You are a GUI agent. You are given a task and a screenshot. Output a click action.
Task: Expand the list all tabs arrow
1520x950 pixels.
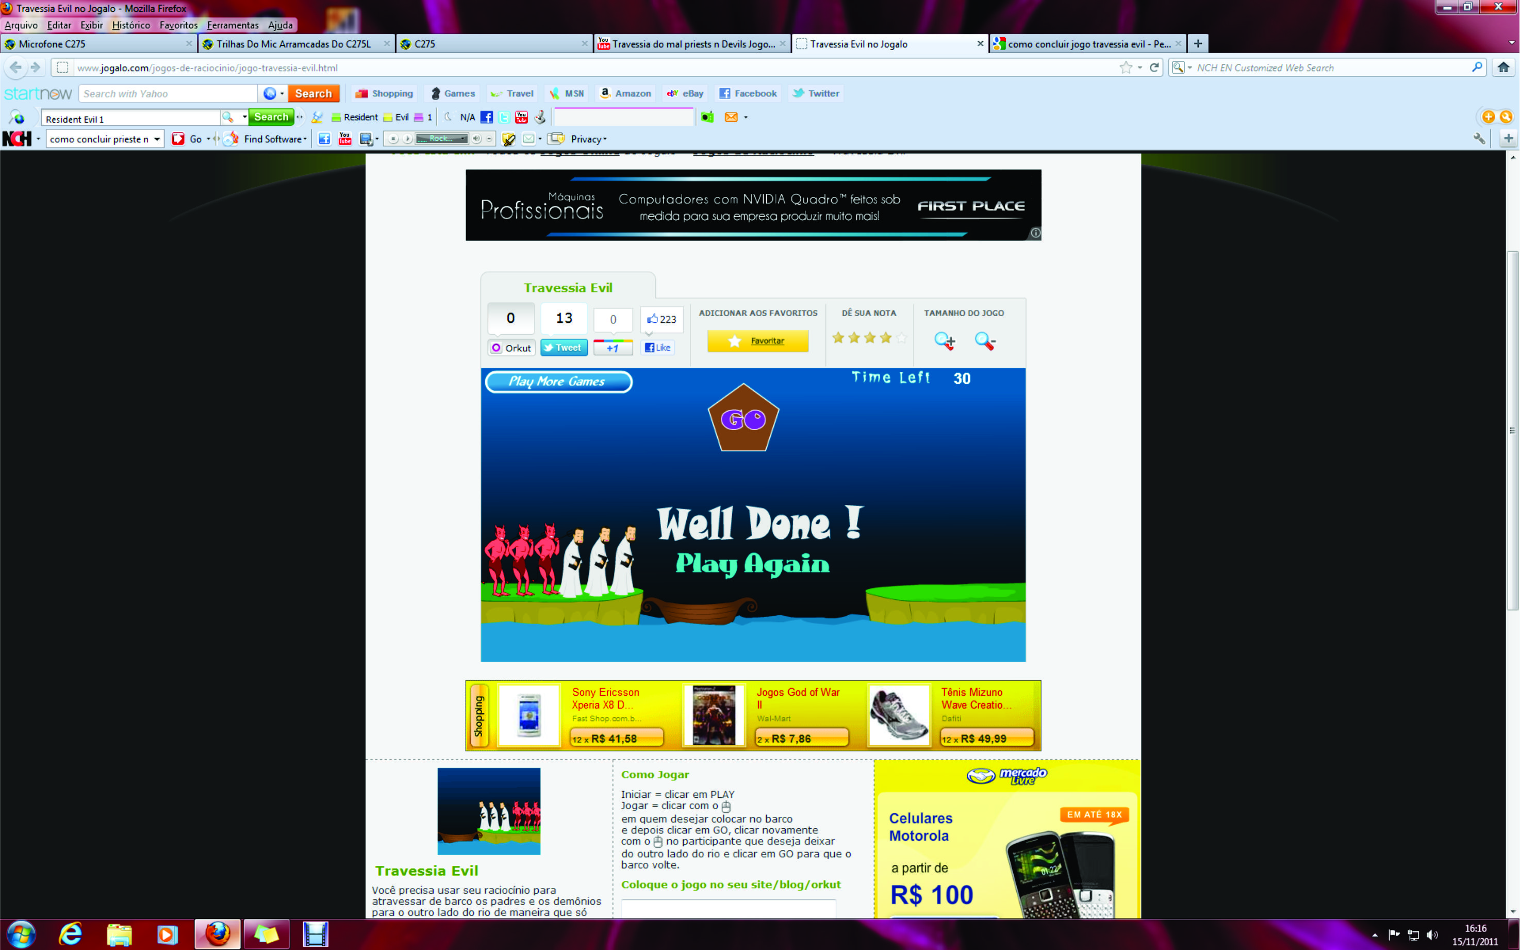pos(1511,43)
